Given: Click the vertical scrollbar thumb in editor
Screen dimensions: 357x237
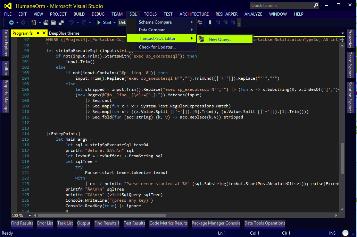Looking at the screenshot, I should click(x=342, y=158).
